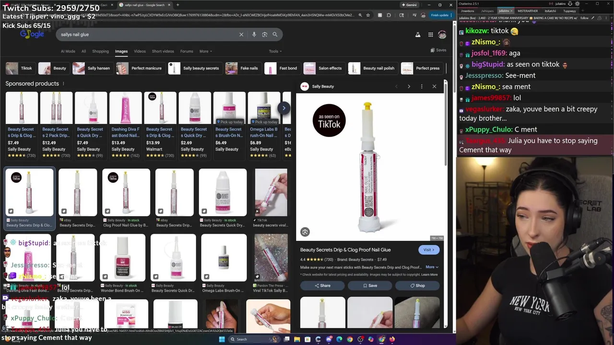Close the Sally Beauty image preview panel

(x=434, y=86)
